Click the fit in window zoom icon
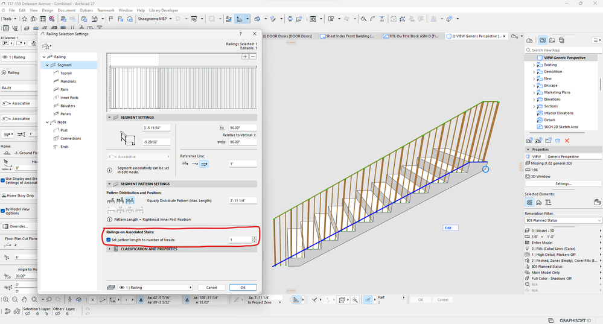The height and width of the screenshot is (324, 603). [34, 299]
